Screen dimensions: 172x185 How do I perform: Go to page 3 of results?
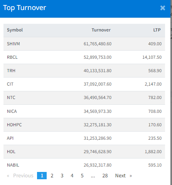pos(62,175)
